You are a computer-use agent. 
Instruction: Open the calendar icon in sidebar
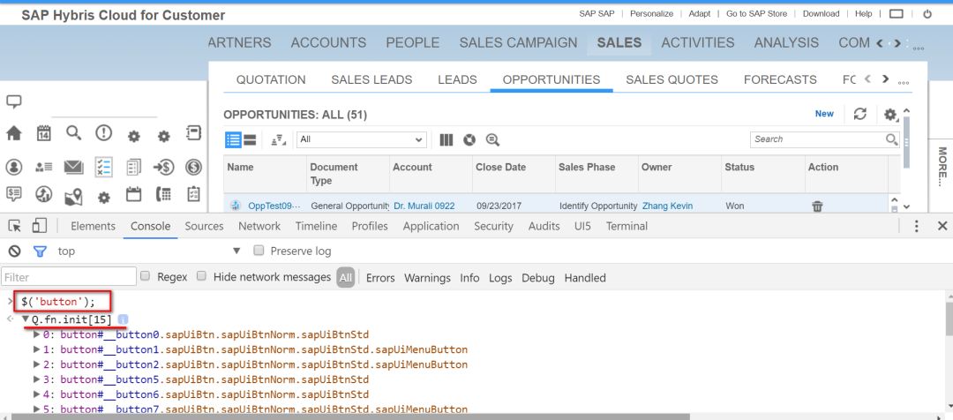click(44, 134)
